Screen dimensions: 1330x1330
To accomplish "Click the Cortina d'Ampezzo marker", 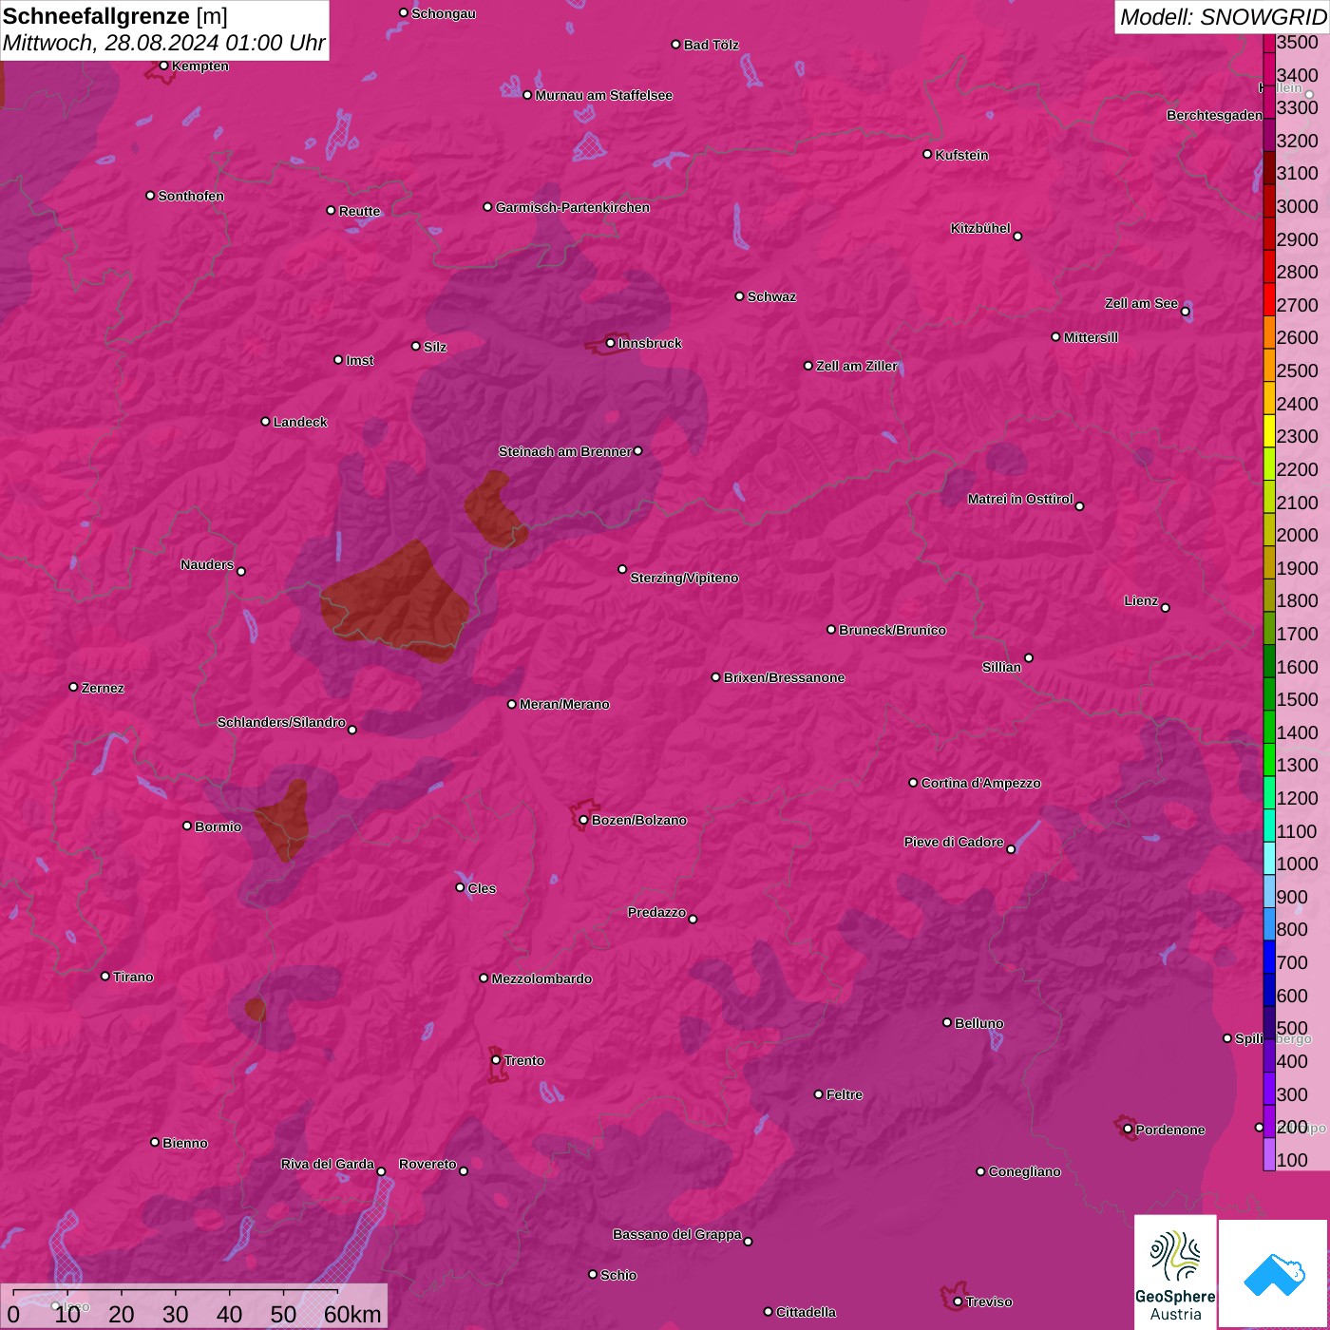I will [x=913, y=783].
